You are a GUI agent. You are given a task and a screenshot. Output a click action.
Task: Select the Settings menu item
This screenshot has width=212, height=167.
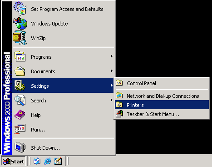(x=63, y=86)
